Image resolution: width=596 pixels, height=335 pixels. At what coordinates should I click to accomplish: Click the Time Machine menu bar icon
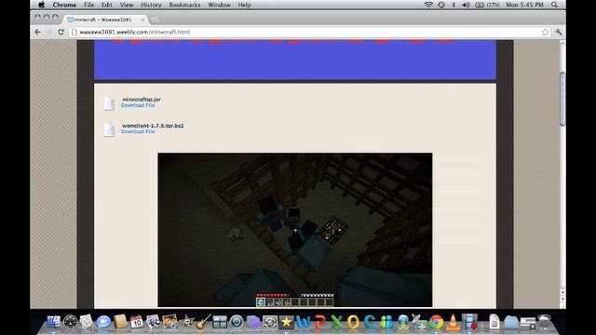(441, 5)
